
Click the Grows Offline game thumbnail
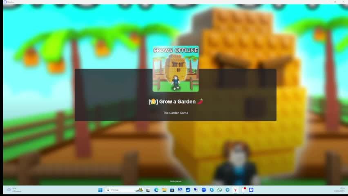(176, 69)
